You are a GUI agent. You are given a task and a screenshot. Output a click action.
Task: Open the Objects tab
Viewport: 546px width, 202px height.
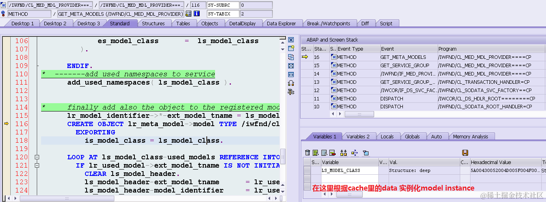click(x=210, y=23)
